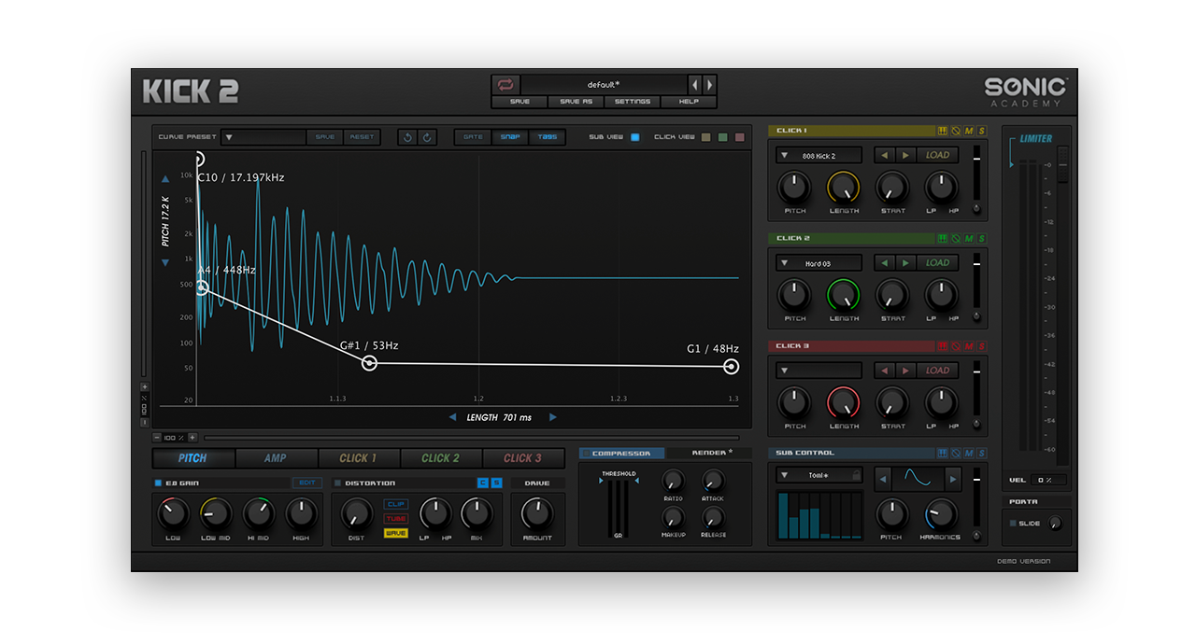Increase pitch range with the up triangle
1196x644 pixels.
pos(165,178)
